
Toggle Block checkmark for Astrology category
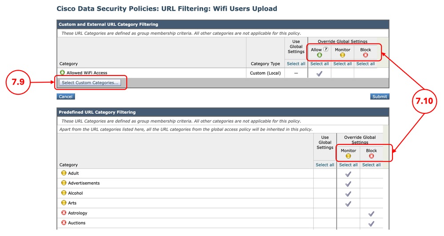pyautogui.click(x=372, y=214)
